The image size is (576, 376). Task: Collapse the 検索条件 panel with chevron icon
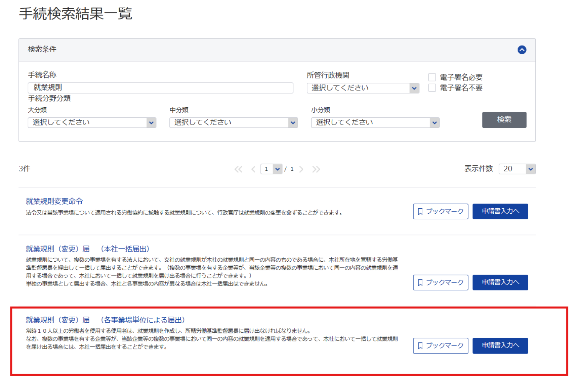[522, 50]
